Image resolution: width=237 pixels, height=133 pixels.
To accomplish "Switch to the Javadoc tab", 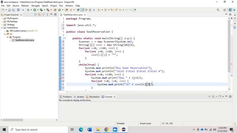I will 79,97.
